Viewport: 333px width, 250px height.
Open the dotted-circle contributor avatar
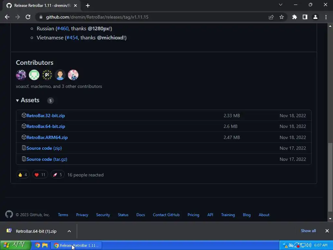pos(47,75)
